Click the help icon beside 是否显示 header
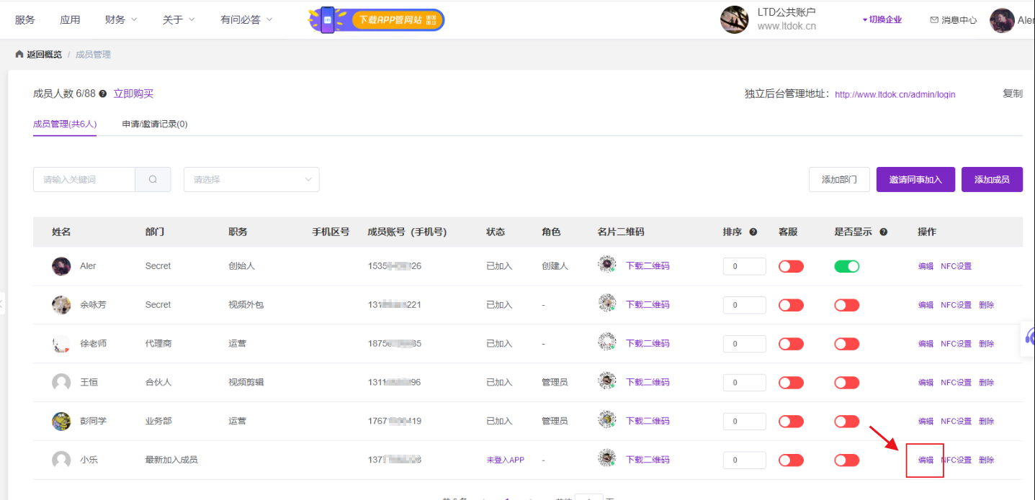1035x500 pixels. (883, 232)
